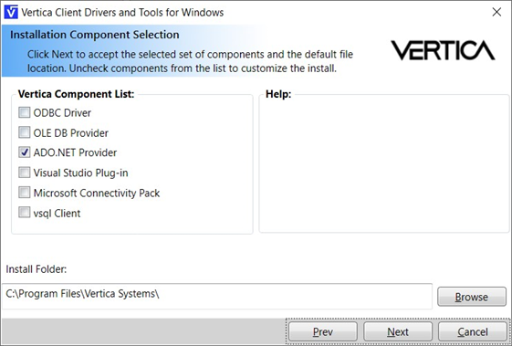Click the Install Folder path field
512x346 pixels.
click(x=217, y=296)
